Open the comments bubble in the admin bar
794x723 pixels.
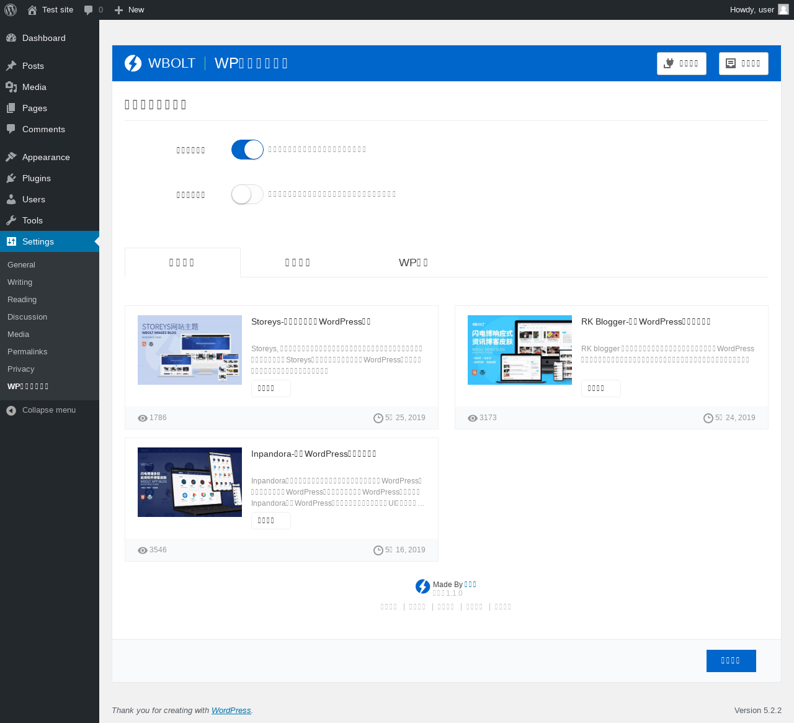coord(94,10)
